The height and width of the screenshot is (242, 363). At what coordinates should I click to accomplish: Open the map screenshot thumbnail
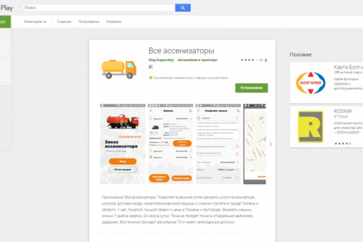pyautogui.click(x=255, y=144)
